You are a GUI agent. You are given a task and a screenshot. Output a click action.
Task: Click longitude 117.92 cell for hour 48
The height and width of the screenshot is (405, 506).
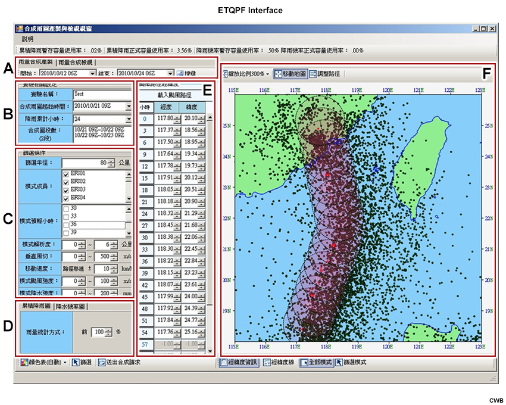pyautogui.click(x=167, y=309)
